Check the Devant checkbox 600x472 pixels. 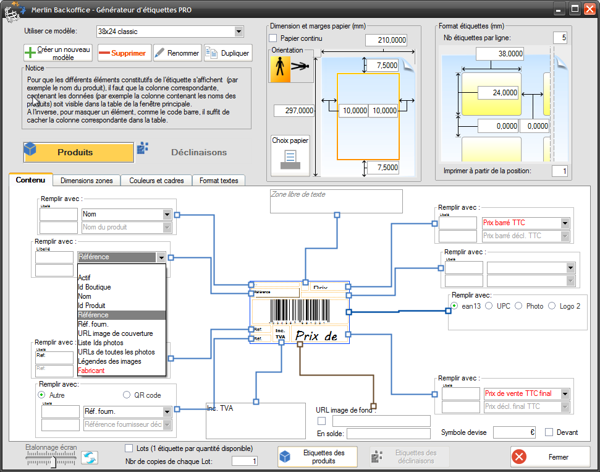coord(549,432)
